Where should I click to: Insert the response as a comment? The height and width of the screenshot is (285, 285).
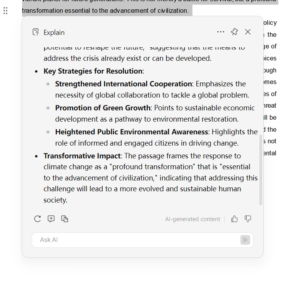tap(51, 219)
